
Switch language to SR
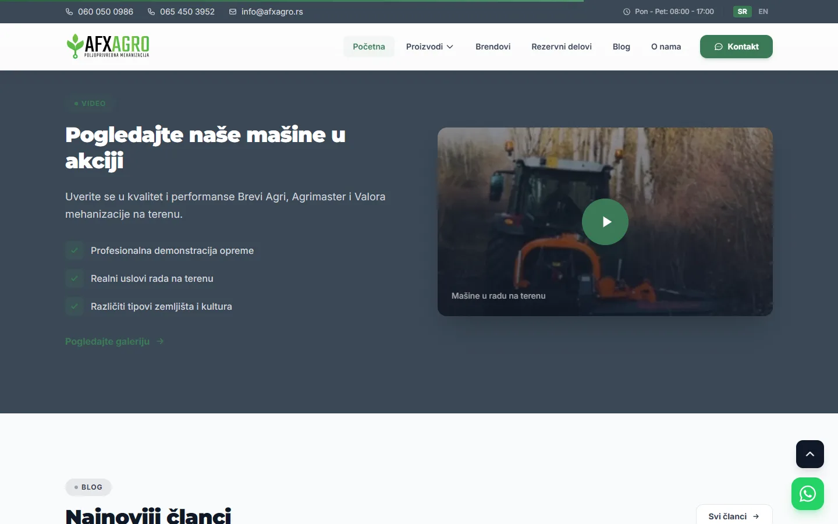pos(743,12)
